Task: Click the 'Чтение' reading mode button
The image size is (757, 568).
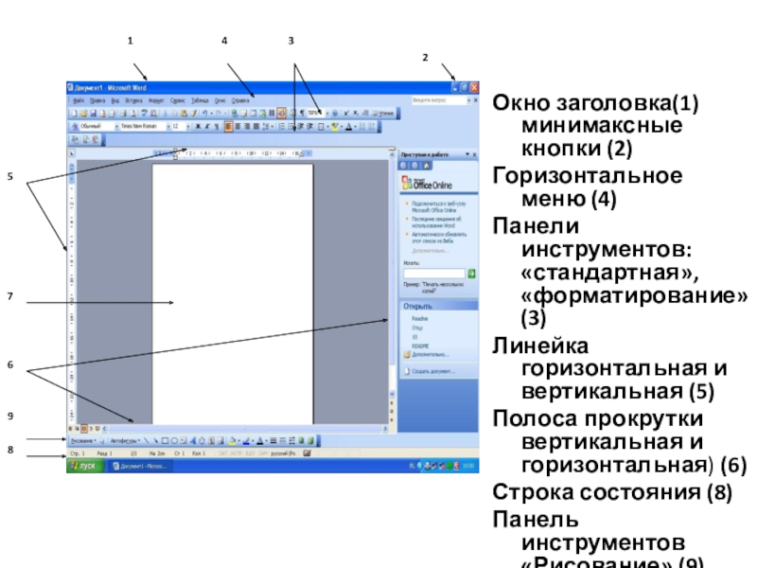Action: (383, 114)
